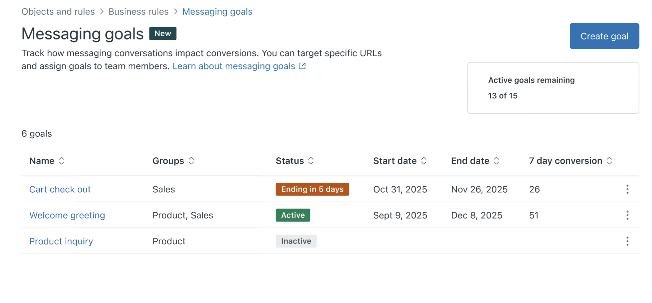Click the external link icon beside Learn more
This screenshot has height=303, width=652.
pos(302,66)
